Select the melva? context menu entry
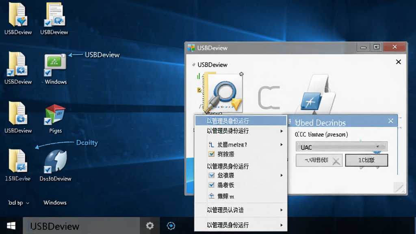Viewport: 416px width, 234px height. click(x=241, y=145)
